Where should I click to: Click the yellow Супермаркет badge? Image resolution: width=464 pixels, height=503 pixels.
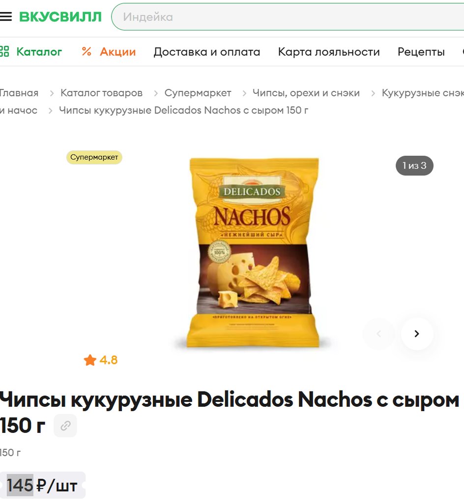[94, 157]
